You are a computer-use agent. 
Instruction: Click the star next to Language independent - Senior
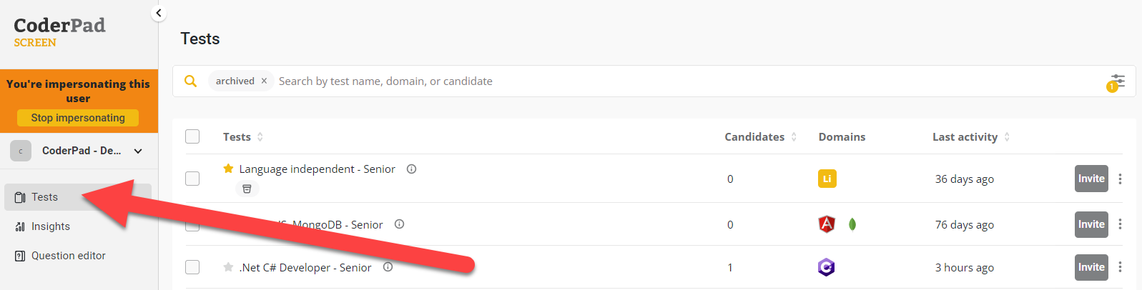click(228, 169)
